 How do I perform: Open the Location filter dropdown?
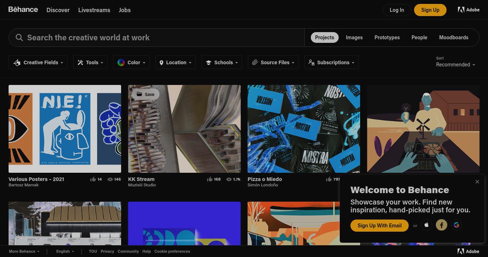tap(175, 62)
